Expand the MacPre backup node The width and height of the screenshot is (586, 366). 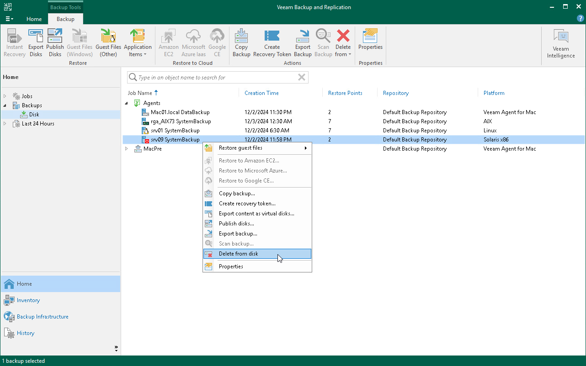[127, 148]
